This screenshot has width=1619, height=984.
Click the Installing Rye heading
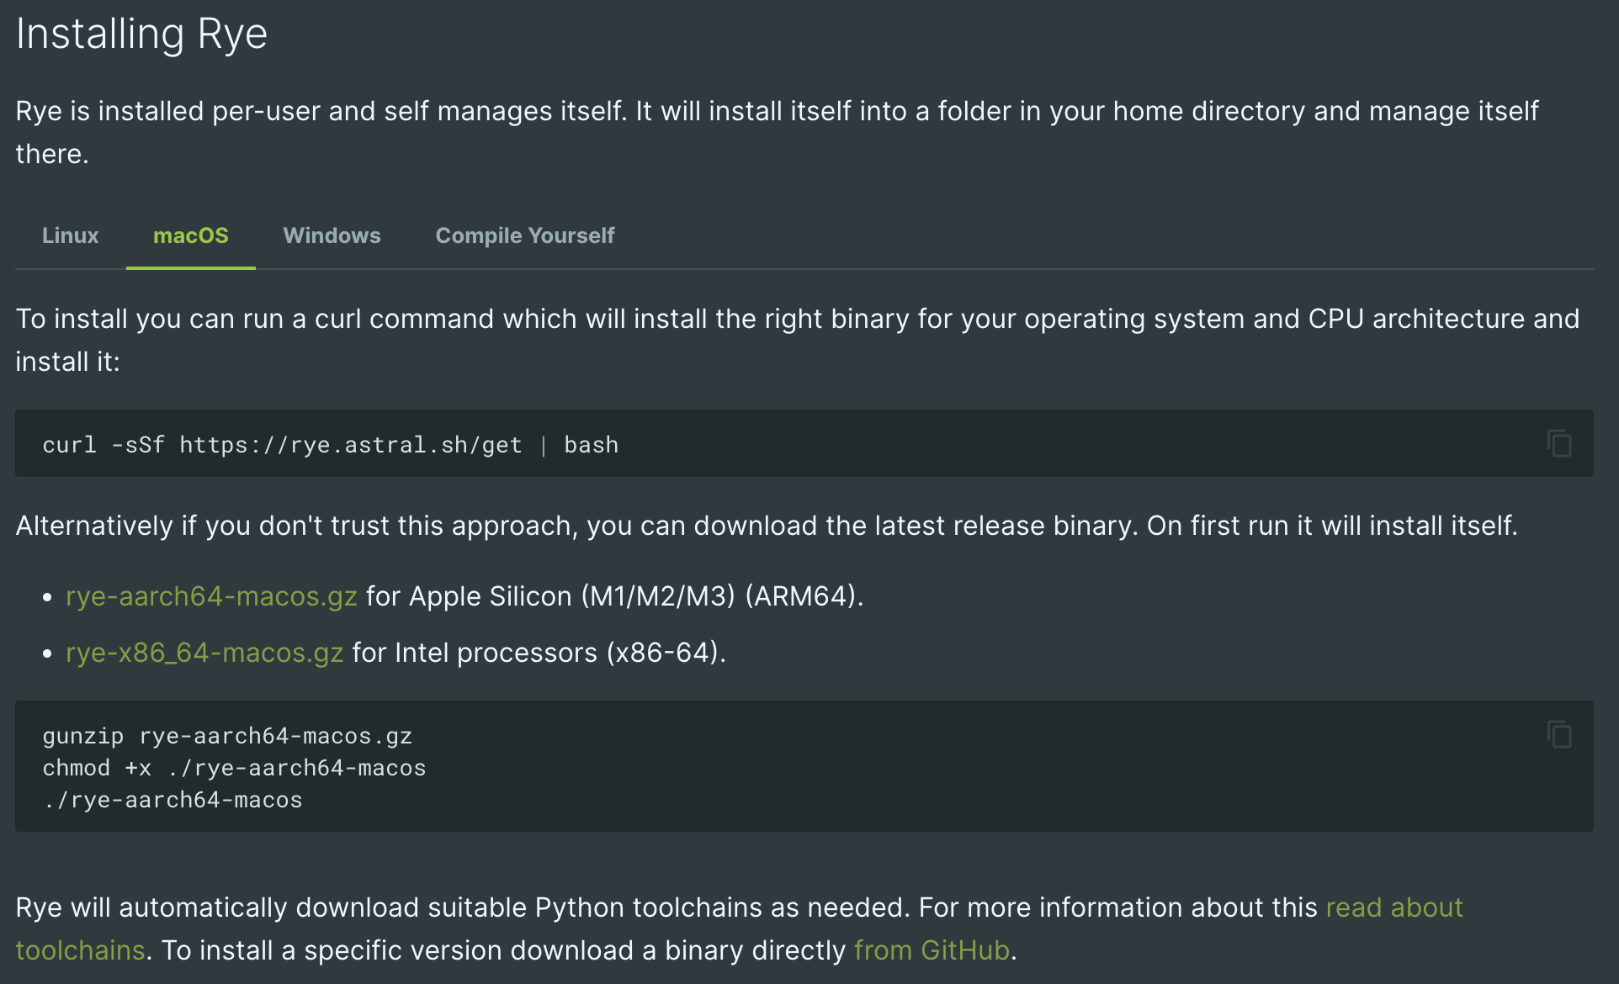[x=141, y=34]
